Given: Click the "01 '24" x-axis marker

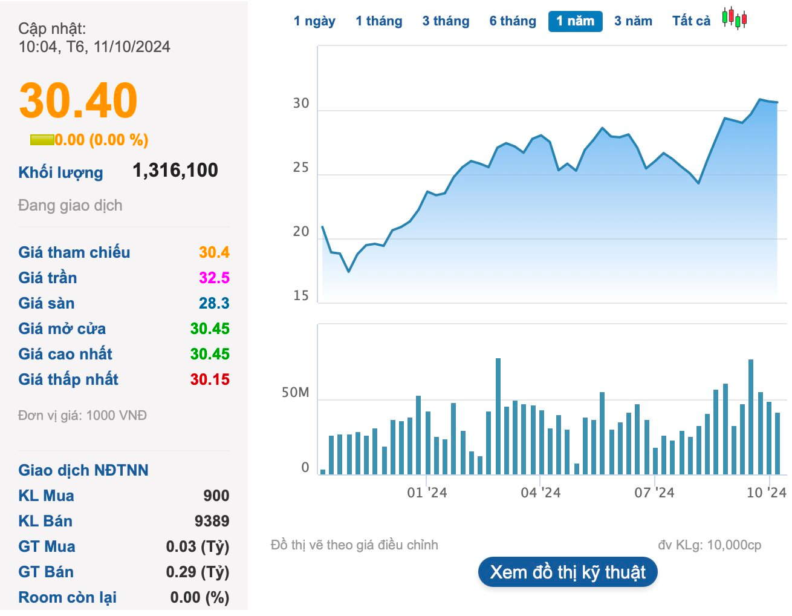Looking at the screenshot, I should (x=427, y=493).
